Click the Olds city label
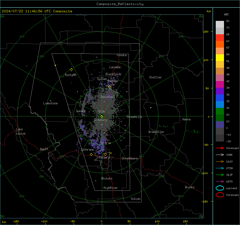Viewport: 240px width, 225px height. (102, 112)
